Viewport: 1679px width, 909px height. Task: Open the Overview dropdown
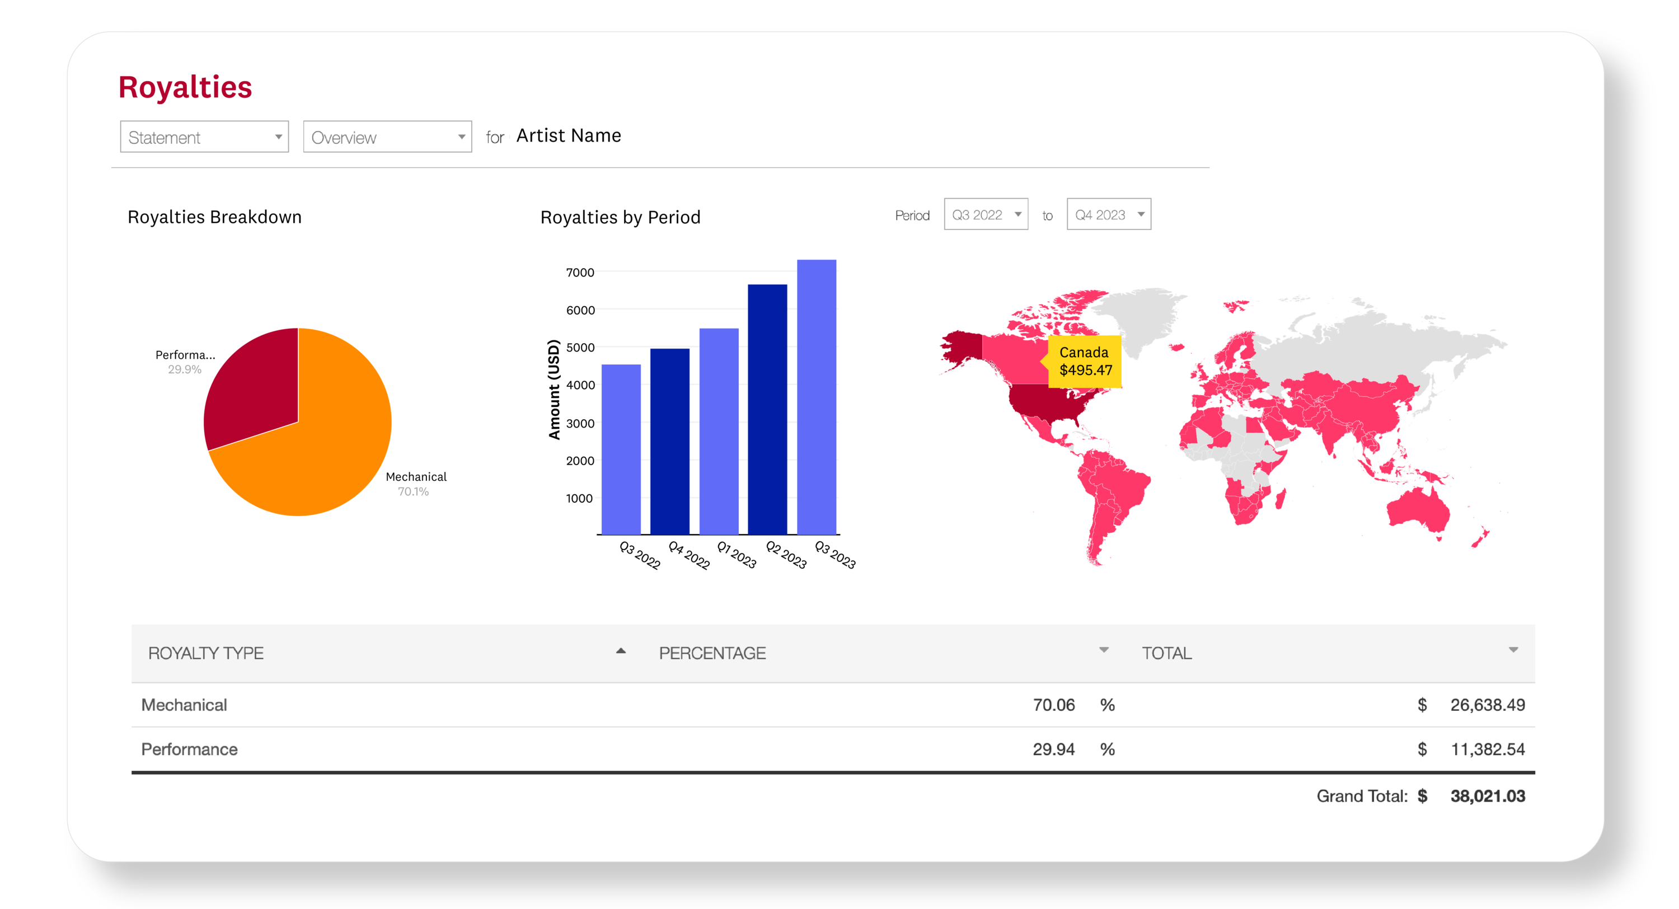[x=387, y=137]
